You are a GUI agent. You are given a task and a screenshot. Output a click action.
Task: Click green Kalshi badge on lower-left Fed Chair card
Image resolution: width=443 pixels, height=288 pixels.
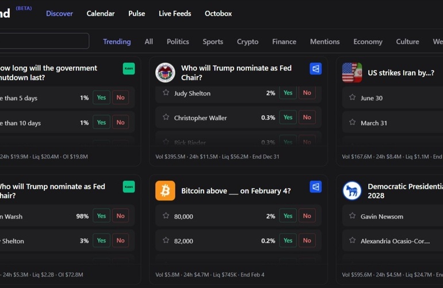(129, 187)
